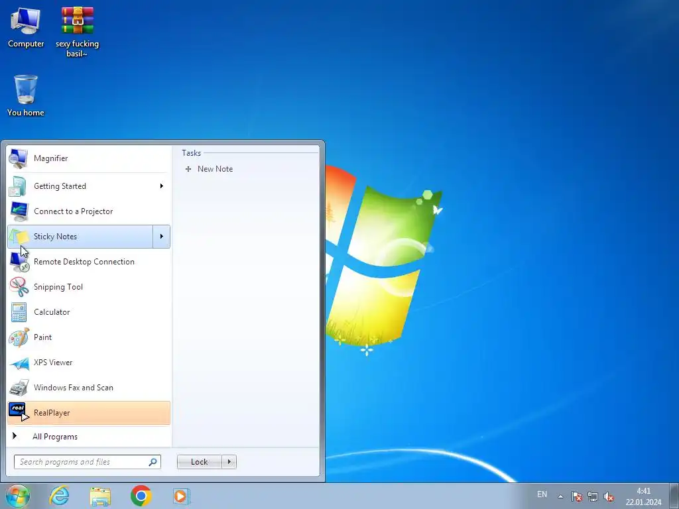This screenshot has width=679, height=509.
Task: Click the Remote Desktop Connection icon
Action: coord(19,262)
